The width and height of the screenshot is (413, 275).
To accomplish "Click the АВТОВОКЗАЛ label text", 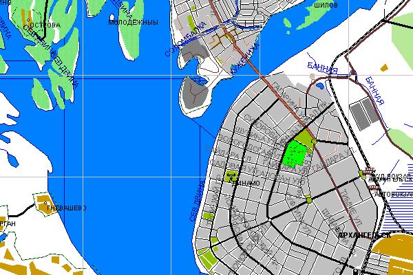I will tap(391, 194).
